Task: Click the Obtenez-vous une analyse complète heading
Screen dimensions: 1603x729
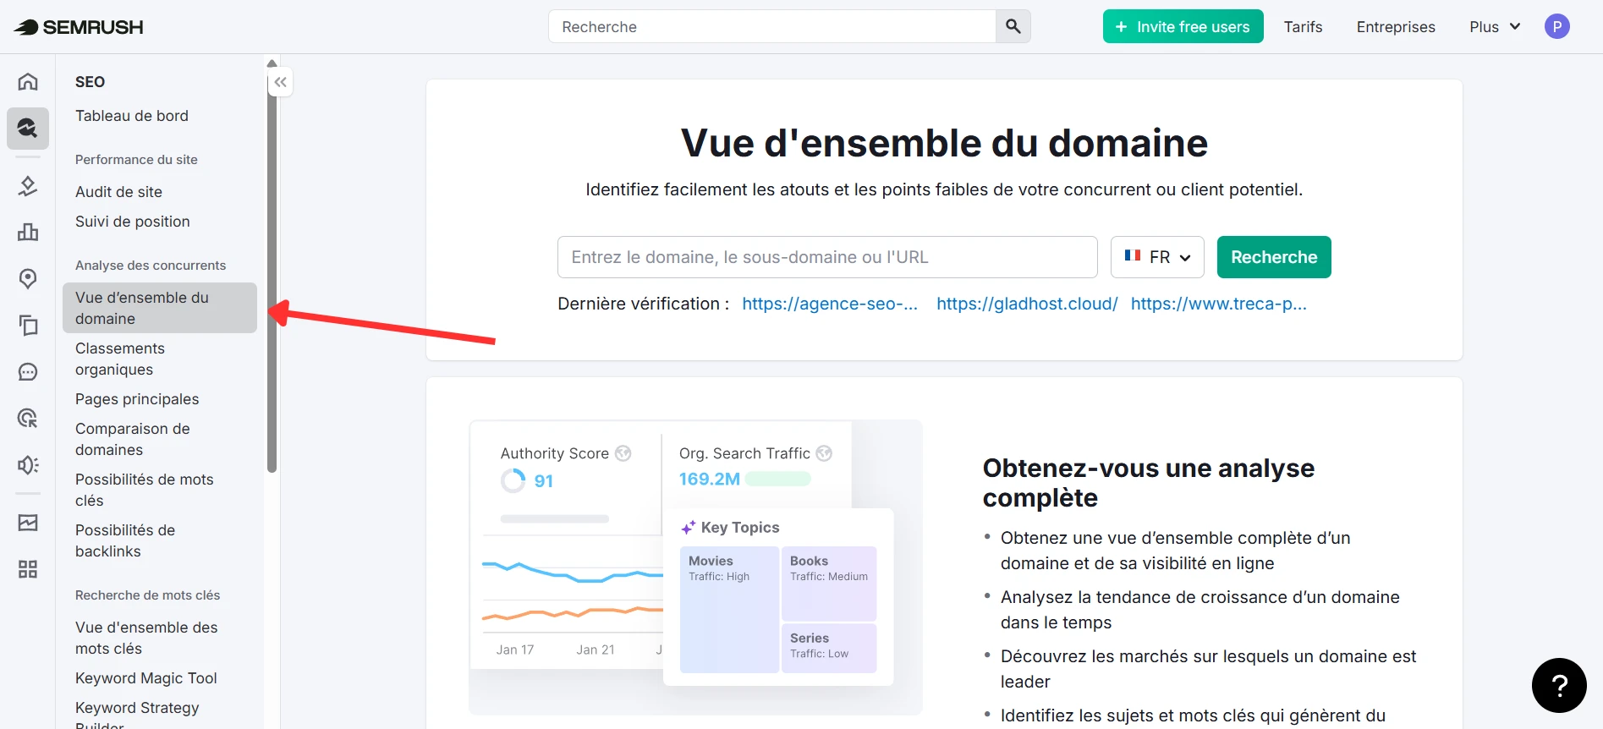Action: point(1149,483)
